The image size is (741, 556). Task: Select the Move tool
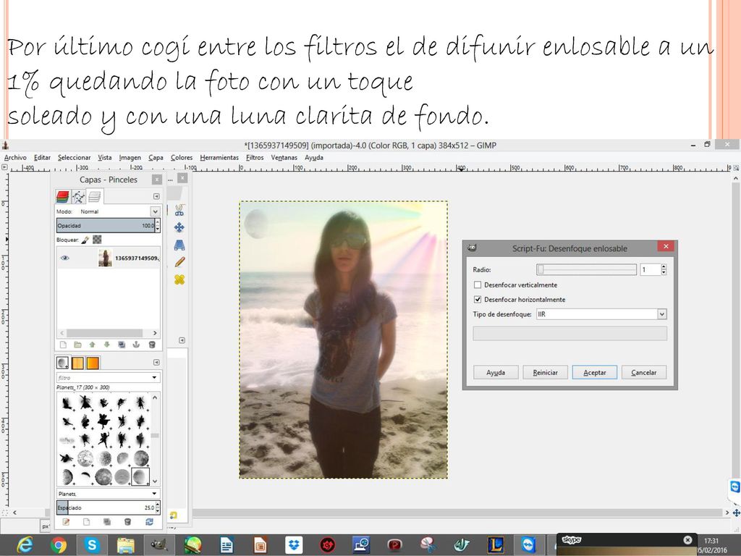(x=179, y=227)
